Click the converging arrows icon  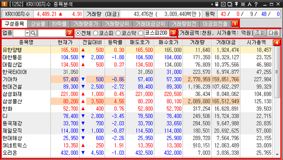pos(243,4)
